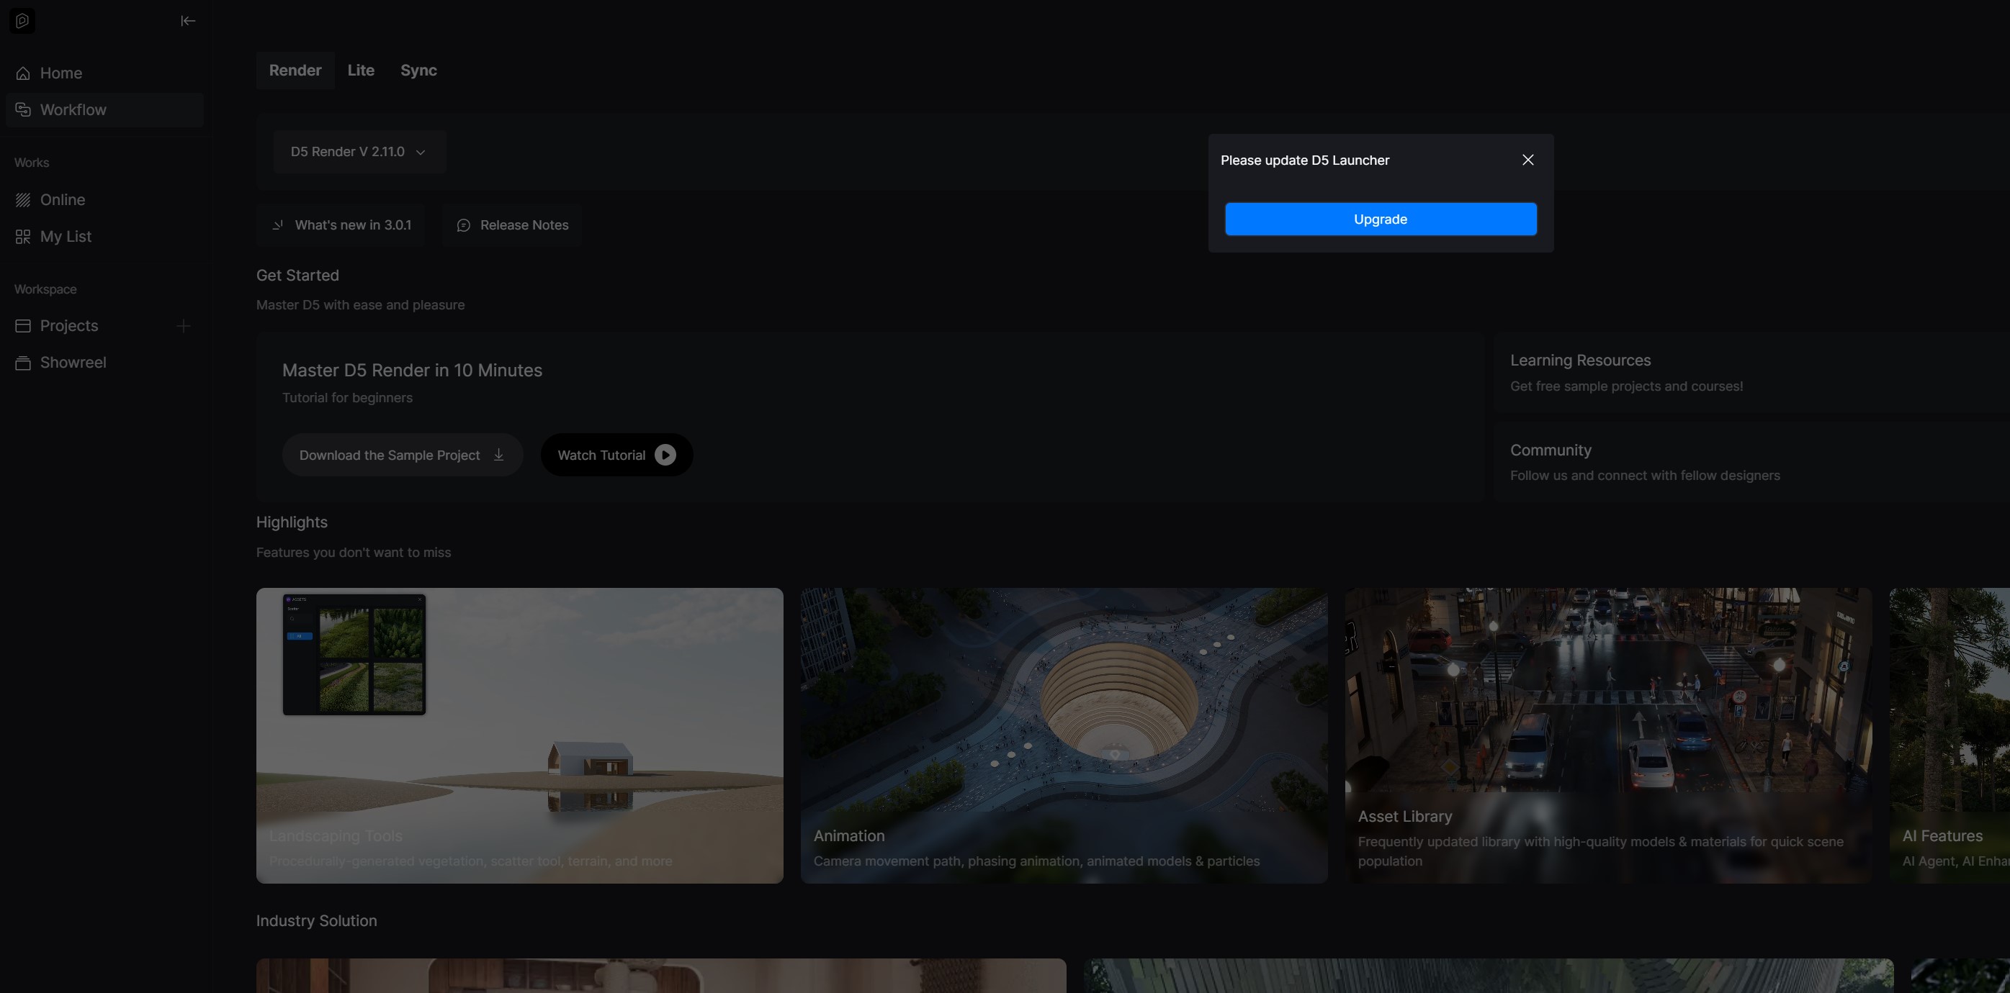Viewport: 2010px width, 993px height.
Task: Expand the D5 Render V 2.11.0 dropdown
Action: 359,152
